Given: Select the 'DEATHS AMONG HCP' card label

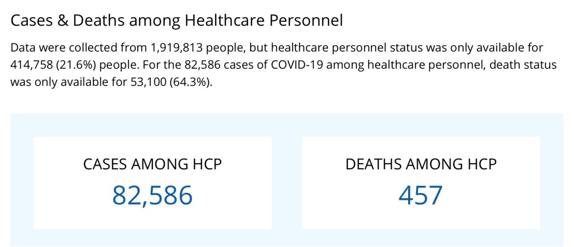Looking at the screenshot, I should coord(421,164).
